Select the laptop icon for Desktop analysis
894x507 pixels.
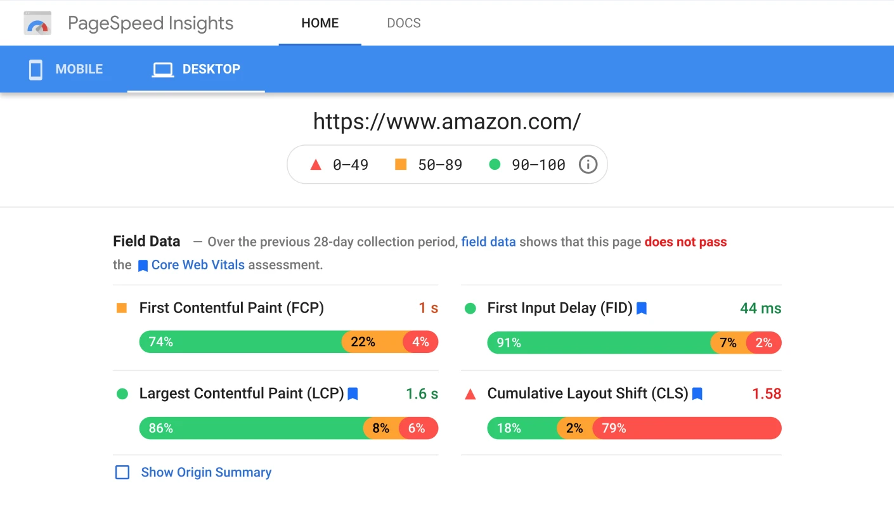[163, 68]
